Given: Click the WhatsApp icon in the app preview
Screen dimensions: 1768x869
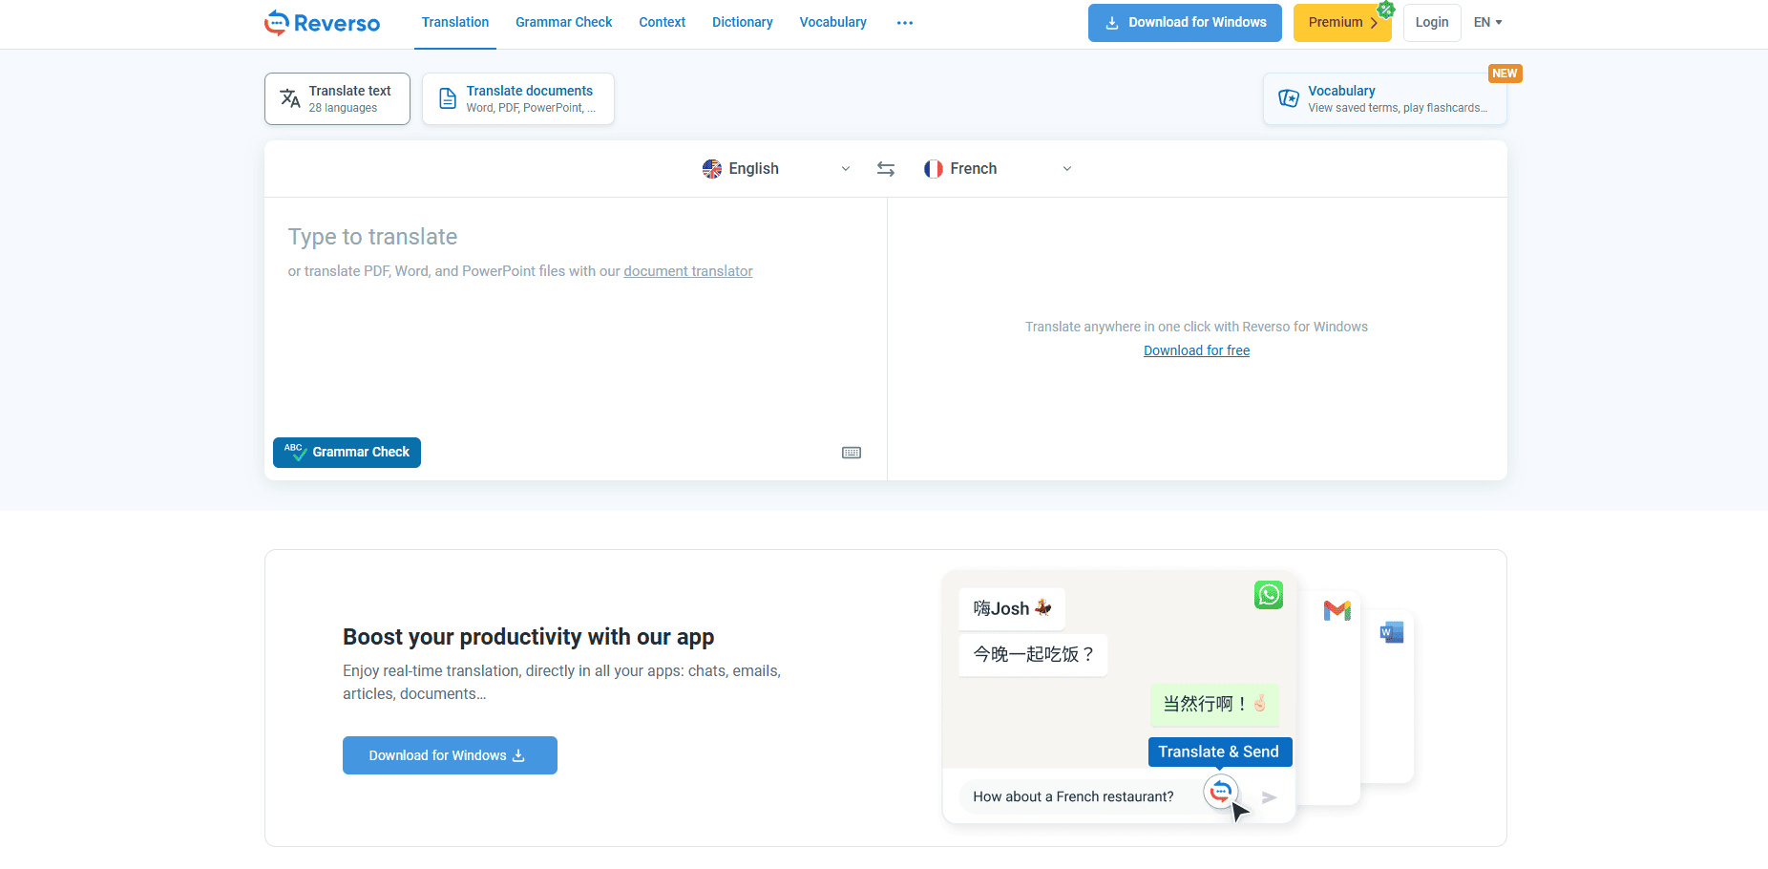Looking at the screenshot, I should point(1268,594).
